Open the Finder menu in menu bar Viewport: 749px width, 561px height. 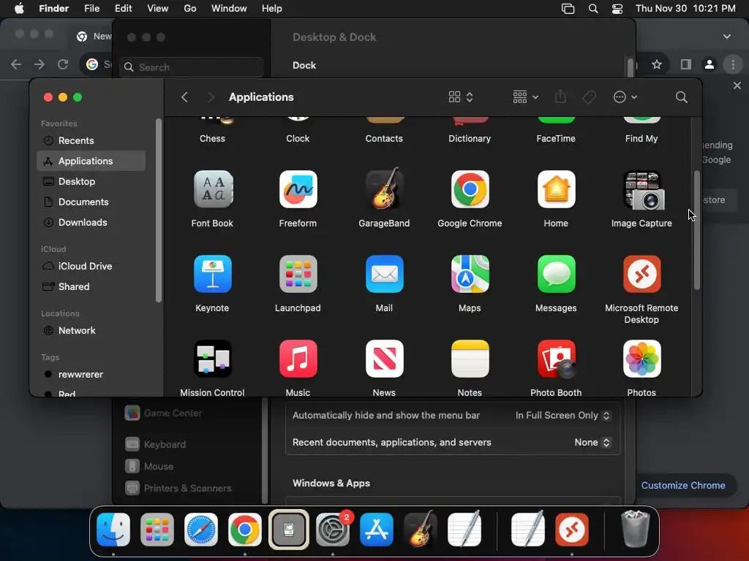click(x=53, y=9)
